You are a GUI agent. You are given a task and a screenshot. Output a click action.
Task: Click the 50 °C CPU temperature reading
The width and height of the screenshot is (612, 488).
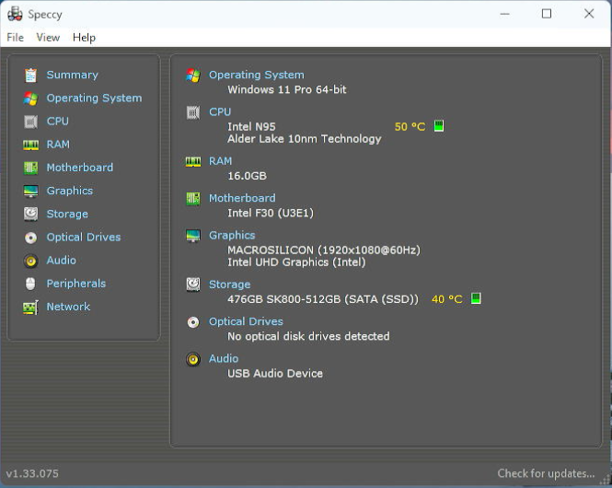(x=410, y=127)
